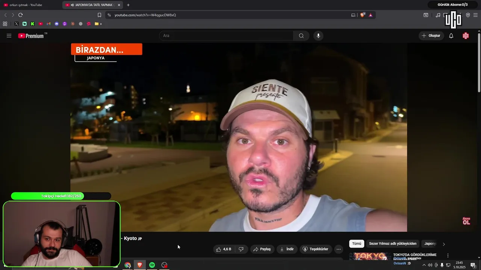Screen dimensions: 481x270
Task: Open the ChatGPT bookmark
Action: [81, 24]
